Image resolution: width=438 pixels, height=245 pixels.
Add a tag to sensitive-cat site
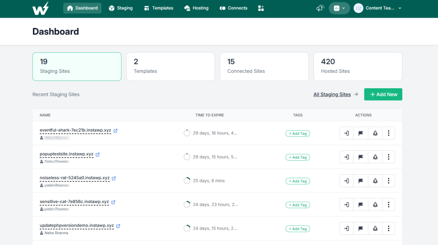pyautogui.click(x=298, y=205)
